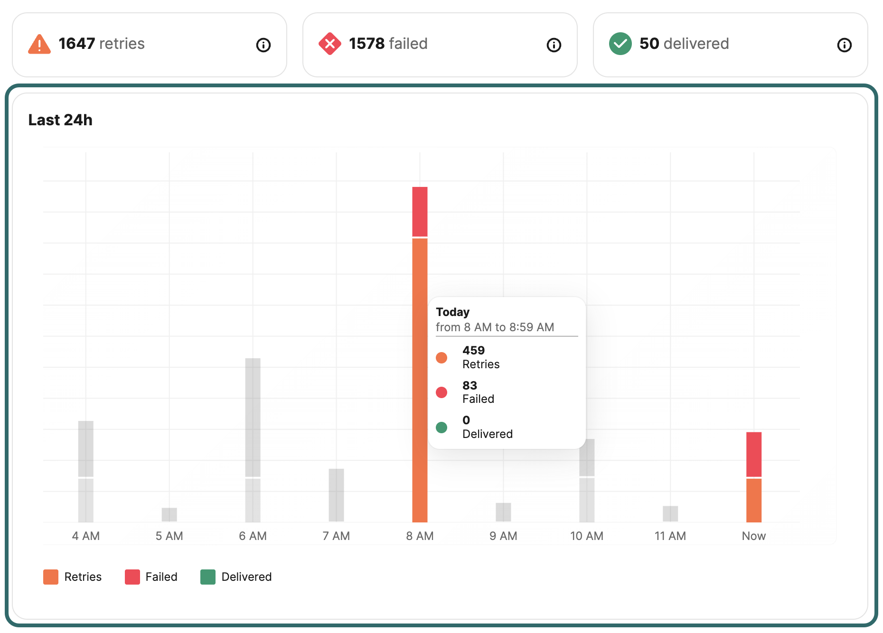Toggle the Failed legend item
This screenshot has width=883, height=633.
pos(151,577)
